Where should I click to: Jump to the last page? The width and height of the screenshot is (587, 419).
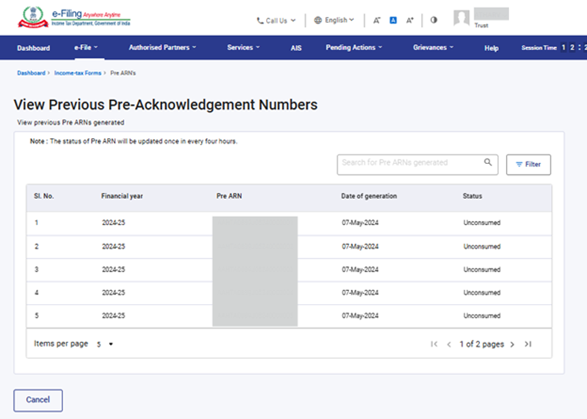click(x=528, y=344)
